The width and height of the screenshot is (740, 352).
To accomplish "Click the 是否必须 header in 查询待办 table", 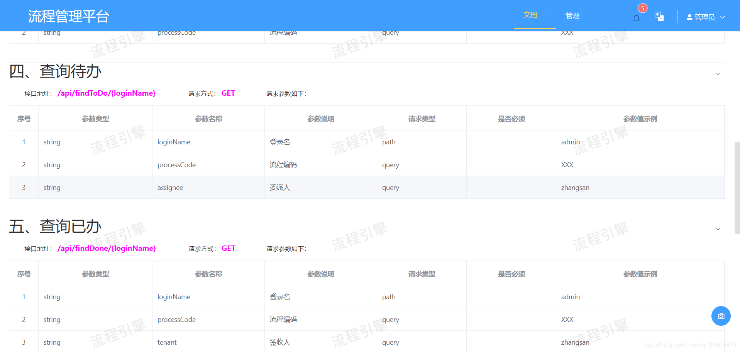I will [x=511, y=119].
